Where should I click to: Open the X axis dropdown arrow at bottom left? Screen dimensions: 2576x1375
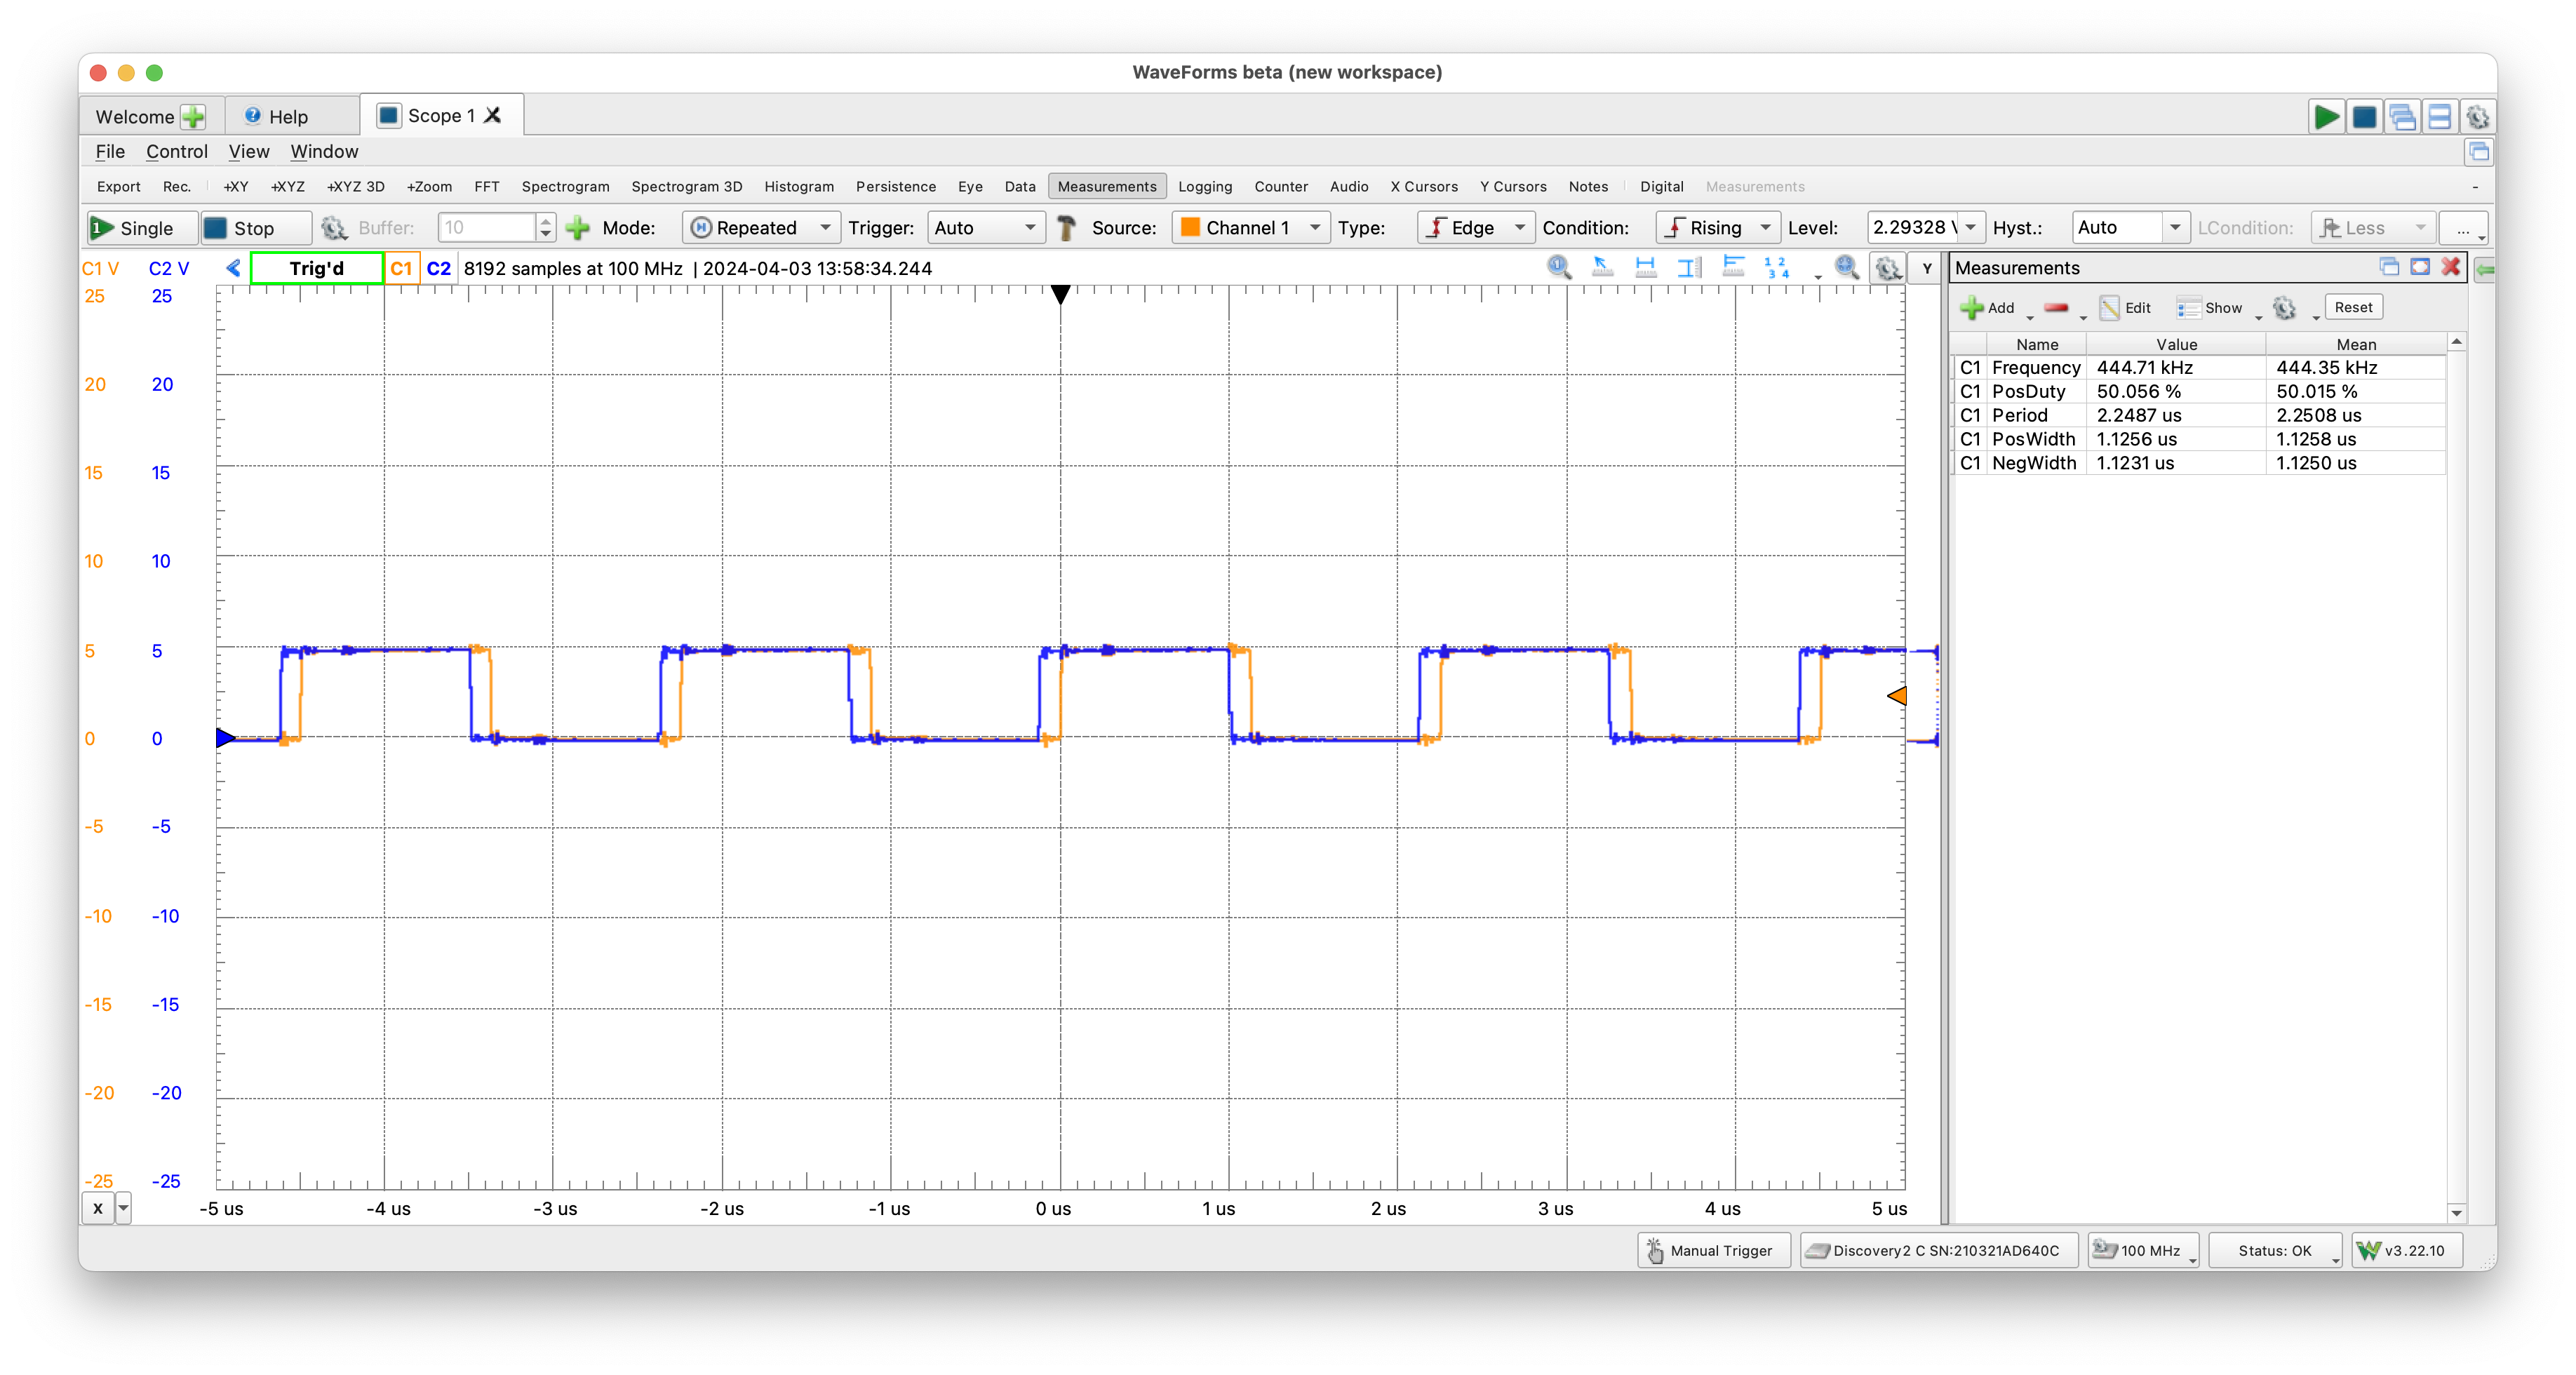coord(123,1208)
